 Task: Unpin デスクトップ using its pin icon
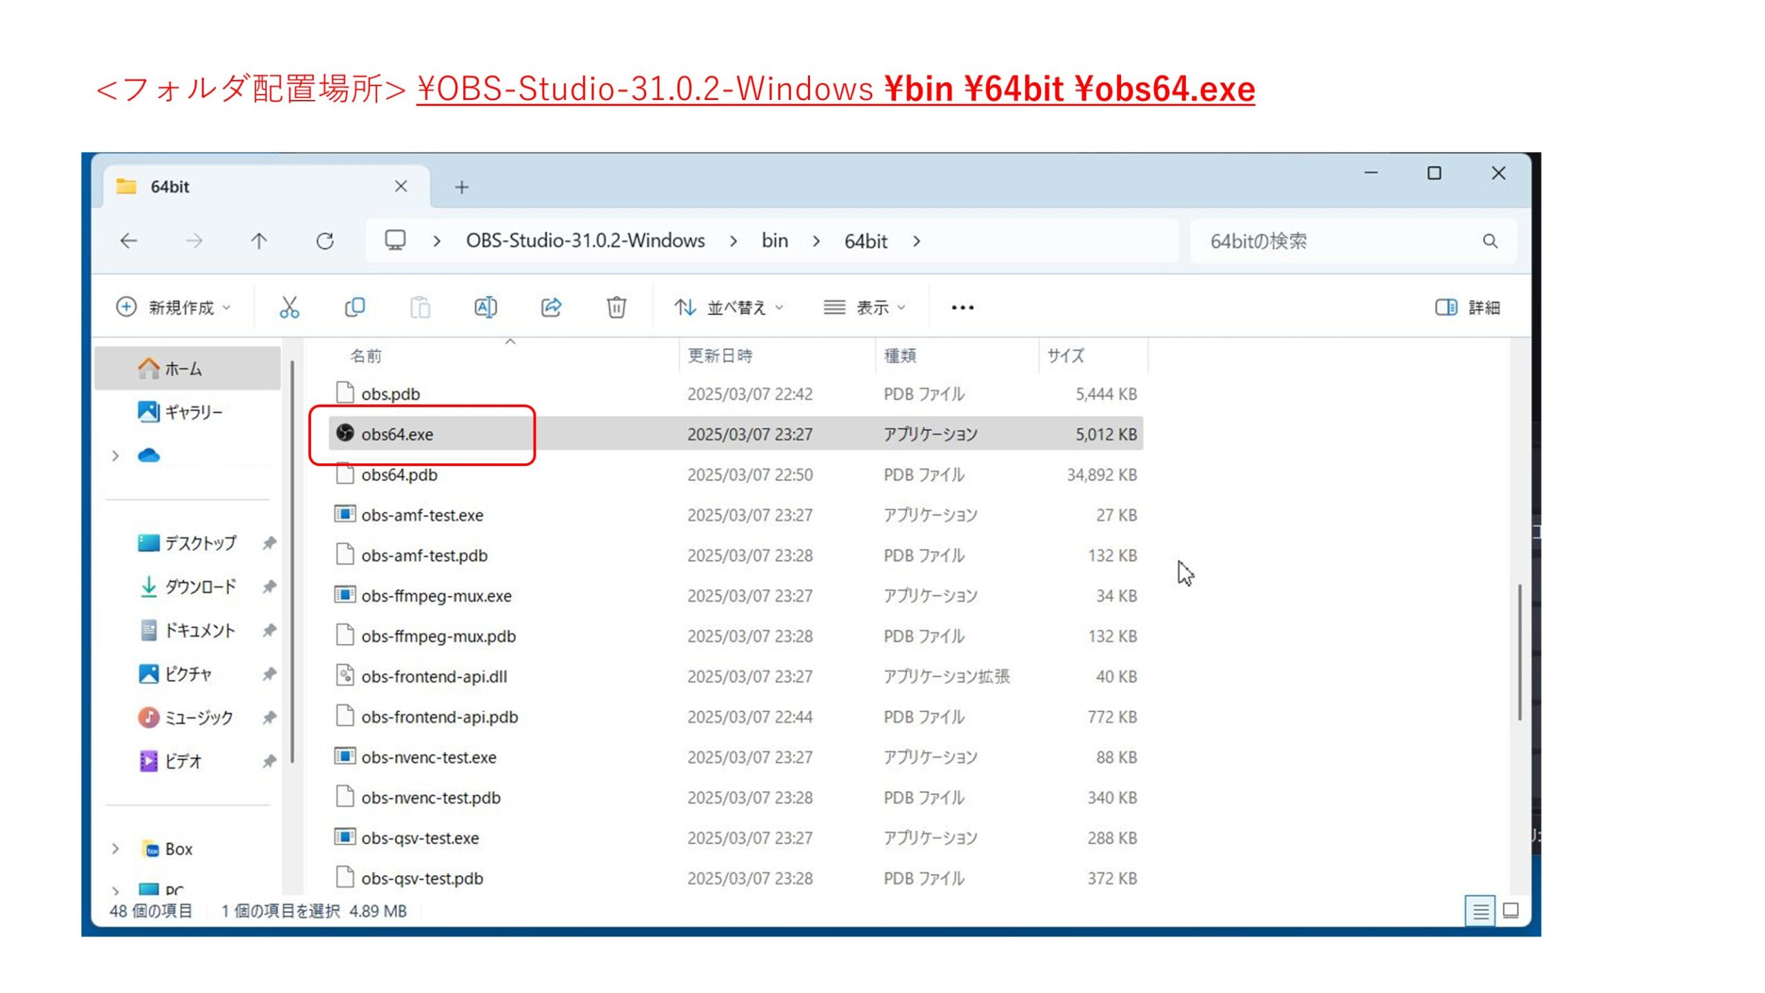(x=270, y=543)
